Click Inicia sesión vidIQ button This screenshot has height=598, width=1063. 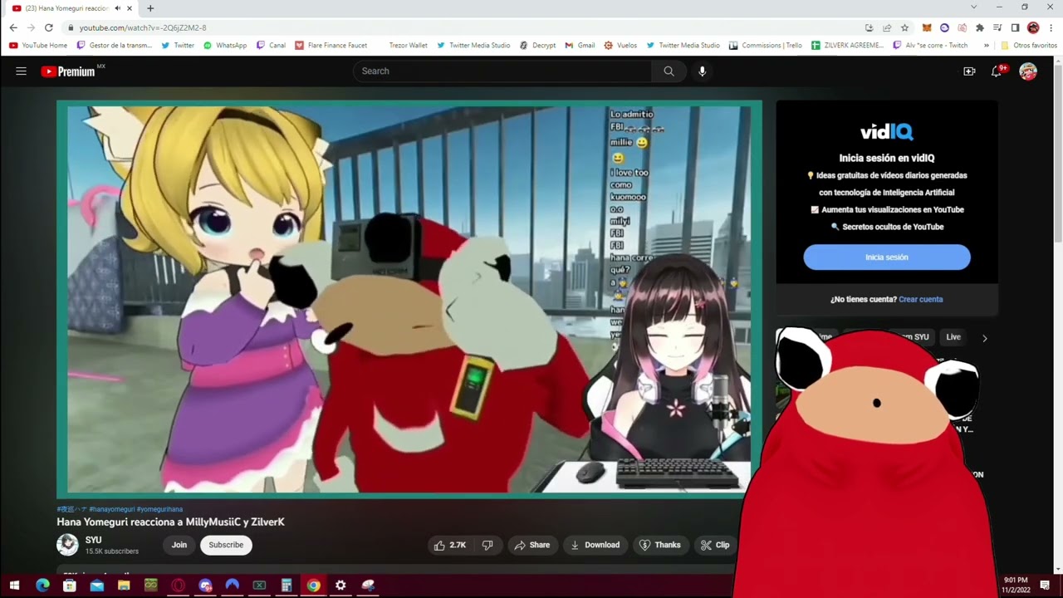click(887, 257)
